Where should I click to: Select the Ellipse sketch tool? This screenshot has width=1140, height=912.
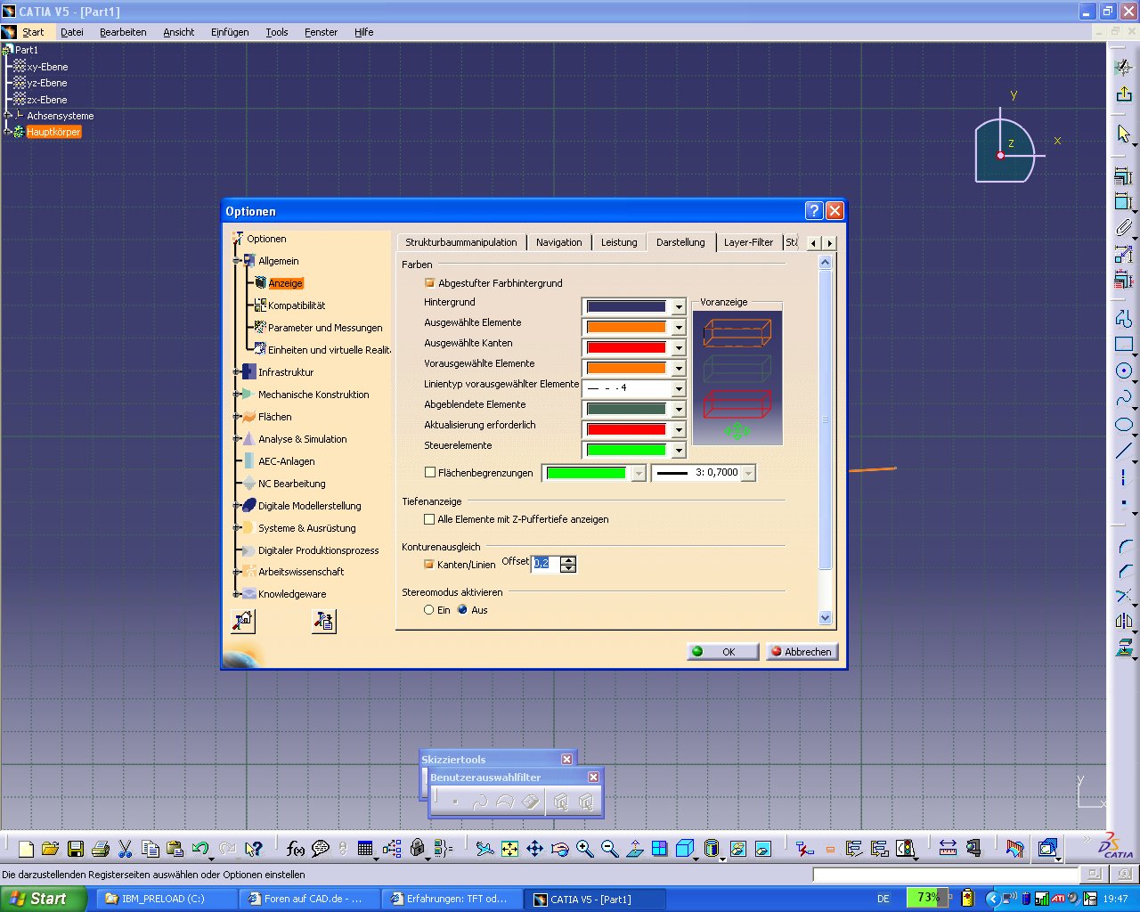(1124, 424)
